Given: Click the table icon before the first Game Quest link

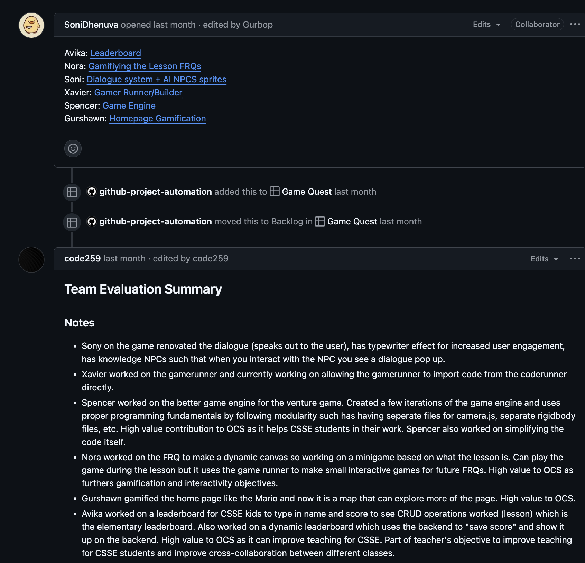Looking at the screenshot, I should (x=274, y=192).
